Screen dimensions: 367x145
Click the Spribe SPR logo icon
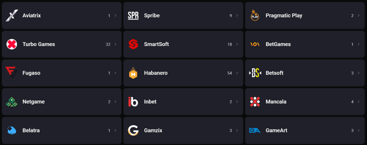coord(133,16)
